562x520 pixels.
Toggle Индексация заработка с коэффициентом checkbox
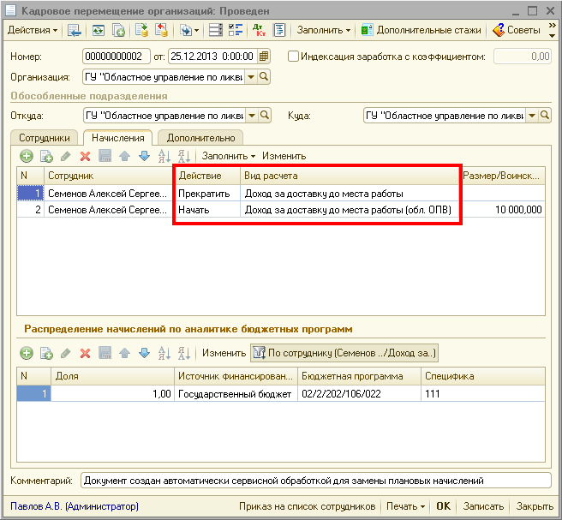294,57
